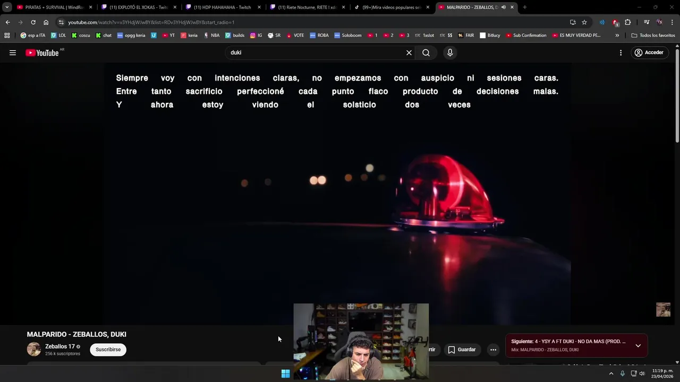This screenshot has height=382, width=680.
Task: Install app icon in address bar
Action: (x=573, y=22)
